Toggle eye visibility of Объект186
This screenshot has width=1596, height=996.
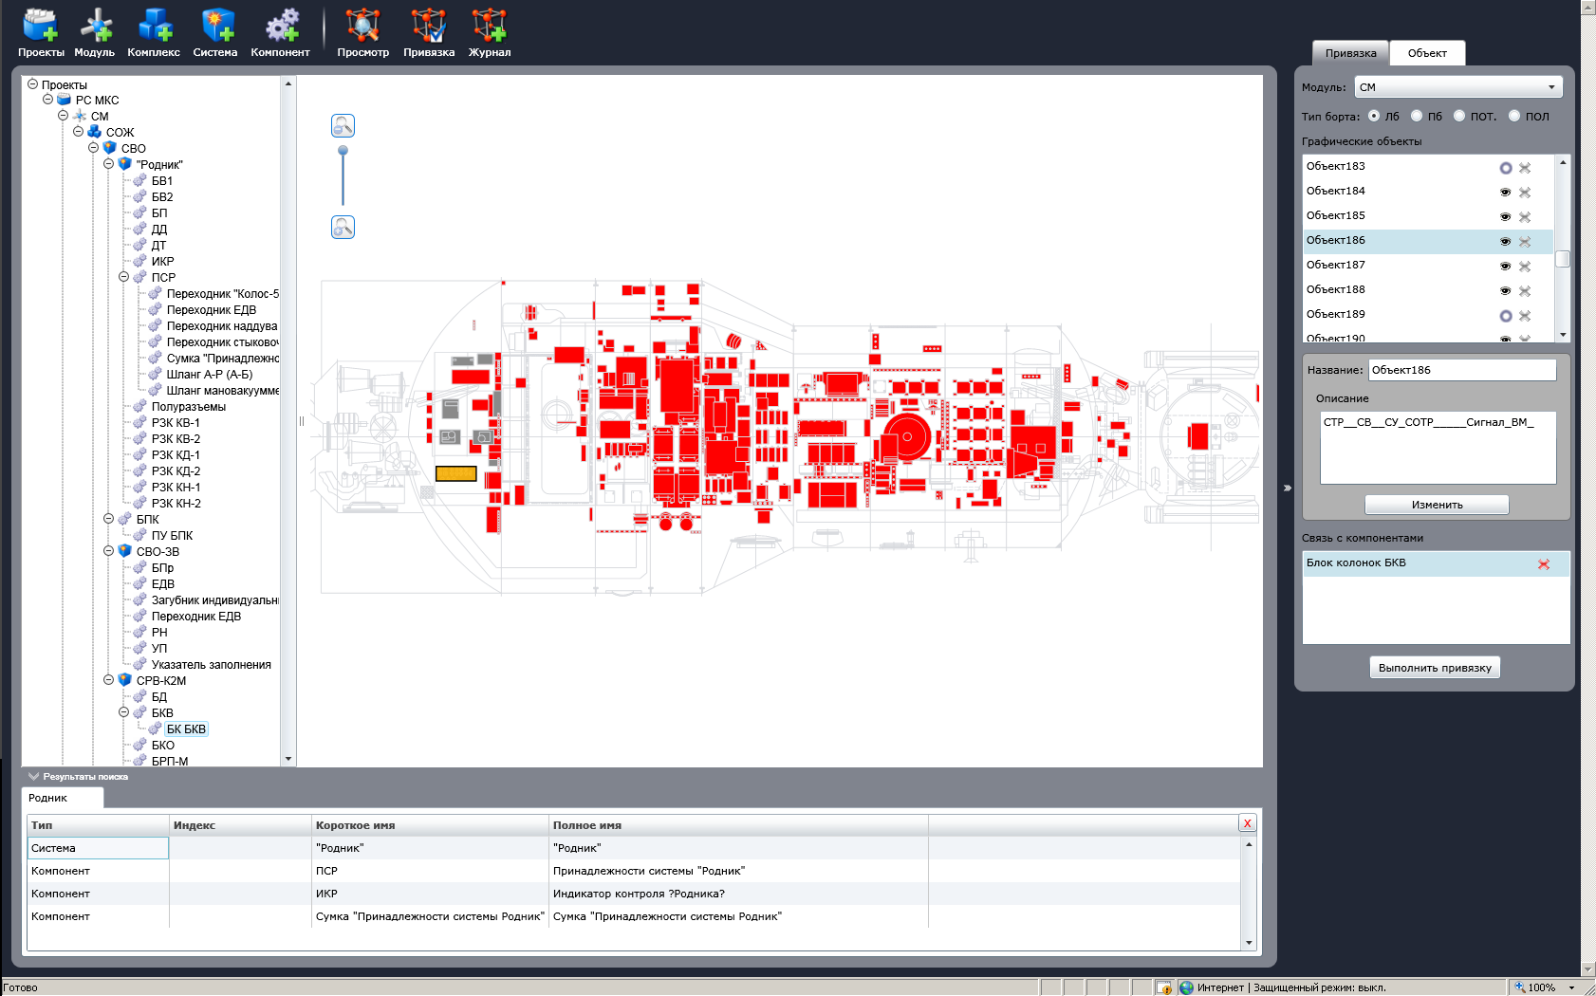pyautogui.click(x=1505, y=242)
